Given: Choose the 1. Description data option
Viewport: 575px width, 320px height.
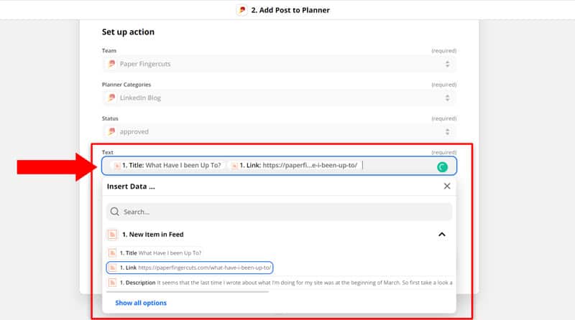Looking at the screenshot, I should [281, 283].
